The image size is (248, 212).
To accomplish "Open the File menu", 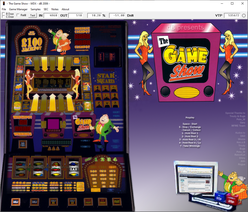I will pos(4,9).
